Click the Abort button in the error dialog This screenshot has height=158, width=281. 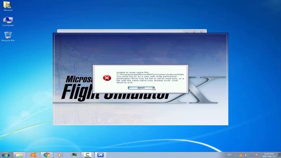(x=141, y=88)
